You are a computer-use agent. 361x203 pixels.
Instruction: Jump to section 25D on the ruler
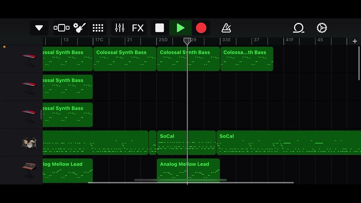[163, 40]
